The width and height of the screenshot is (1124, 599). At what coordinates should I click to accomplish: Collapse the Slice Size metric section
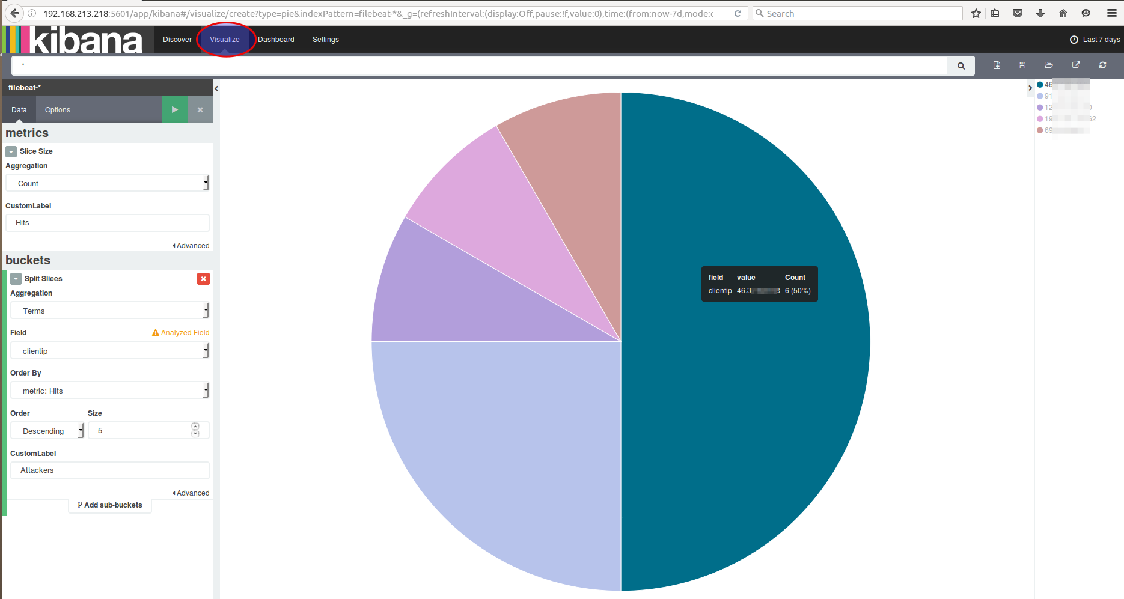(11, 151)
